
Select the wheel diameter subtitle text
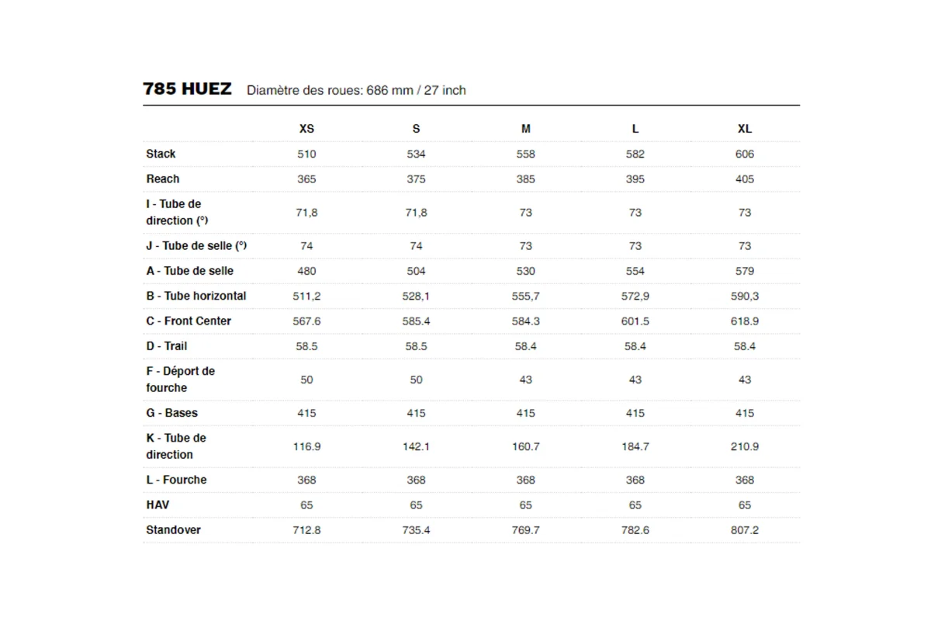click(x=356, y=90)
